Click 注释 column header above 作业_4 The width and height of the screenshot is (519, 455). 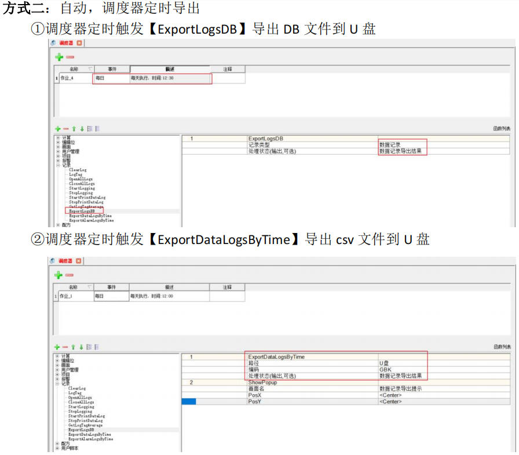[228, 69]
